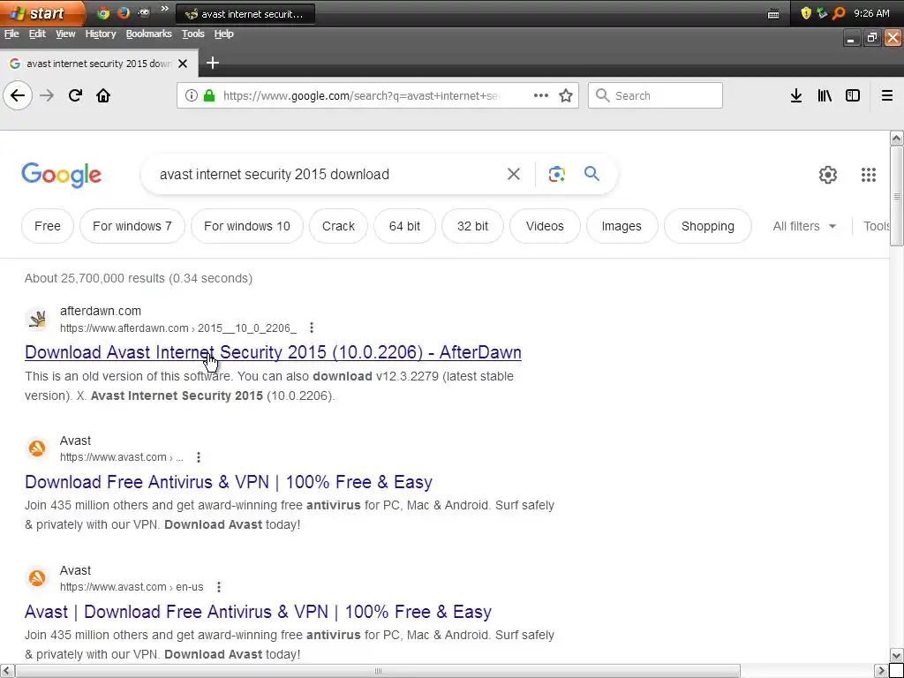Open the Help menu
The height and width of the screenshot is (678, 904).
click(223, 34)
